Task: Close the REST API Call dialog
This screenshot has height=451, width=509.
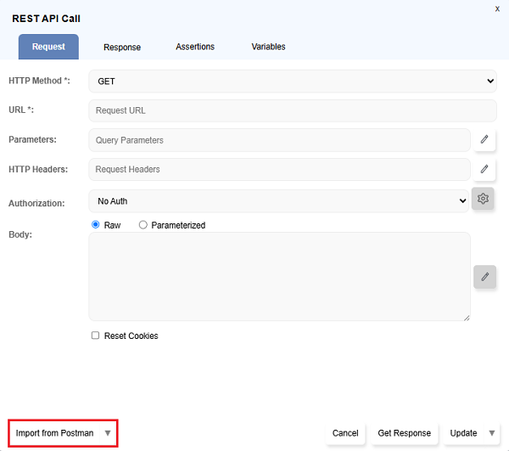Action: tap(497, 8)
